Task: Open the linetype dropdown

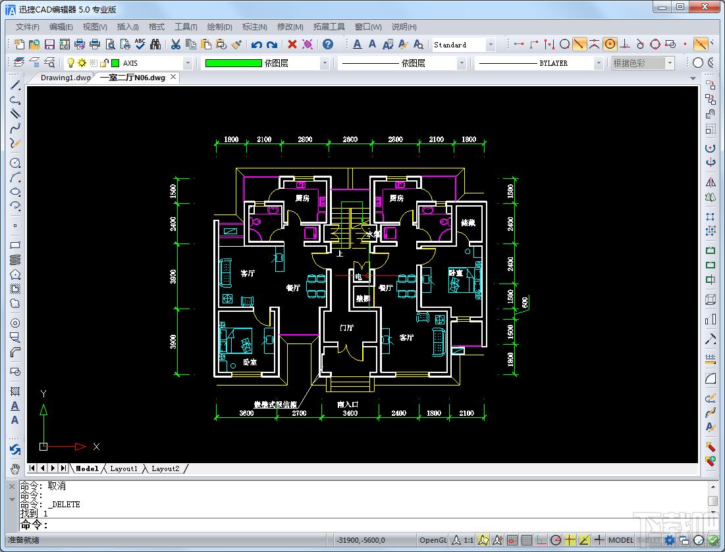Action: [461, 63]
